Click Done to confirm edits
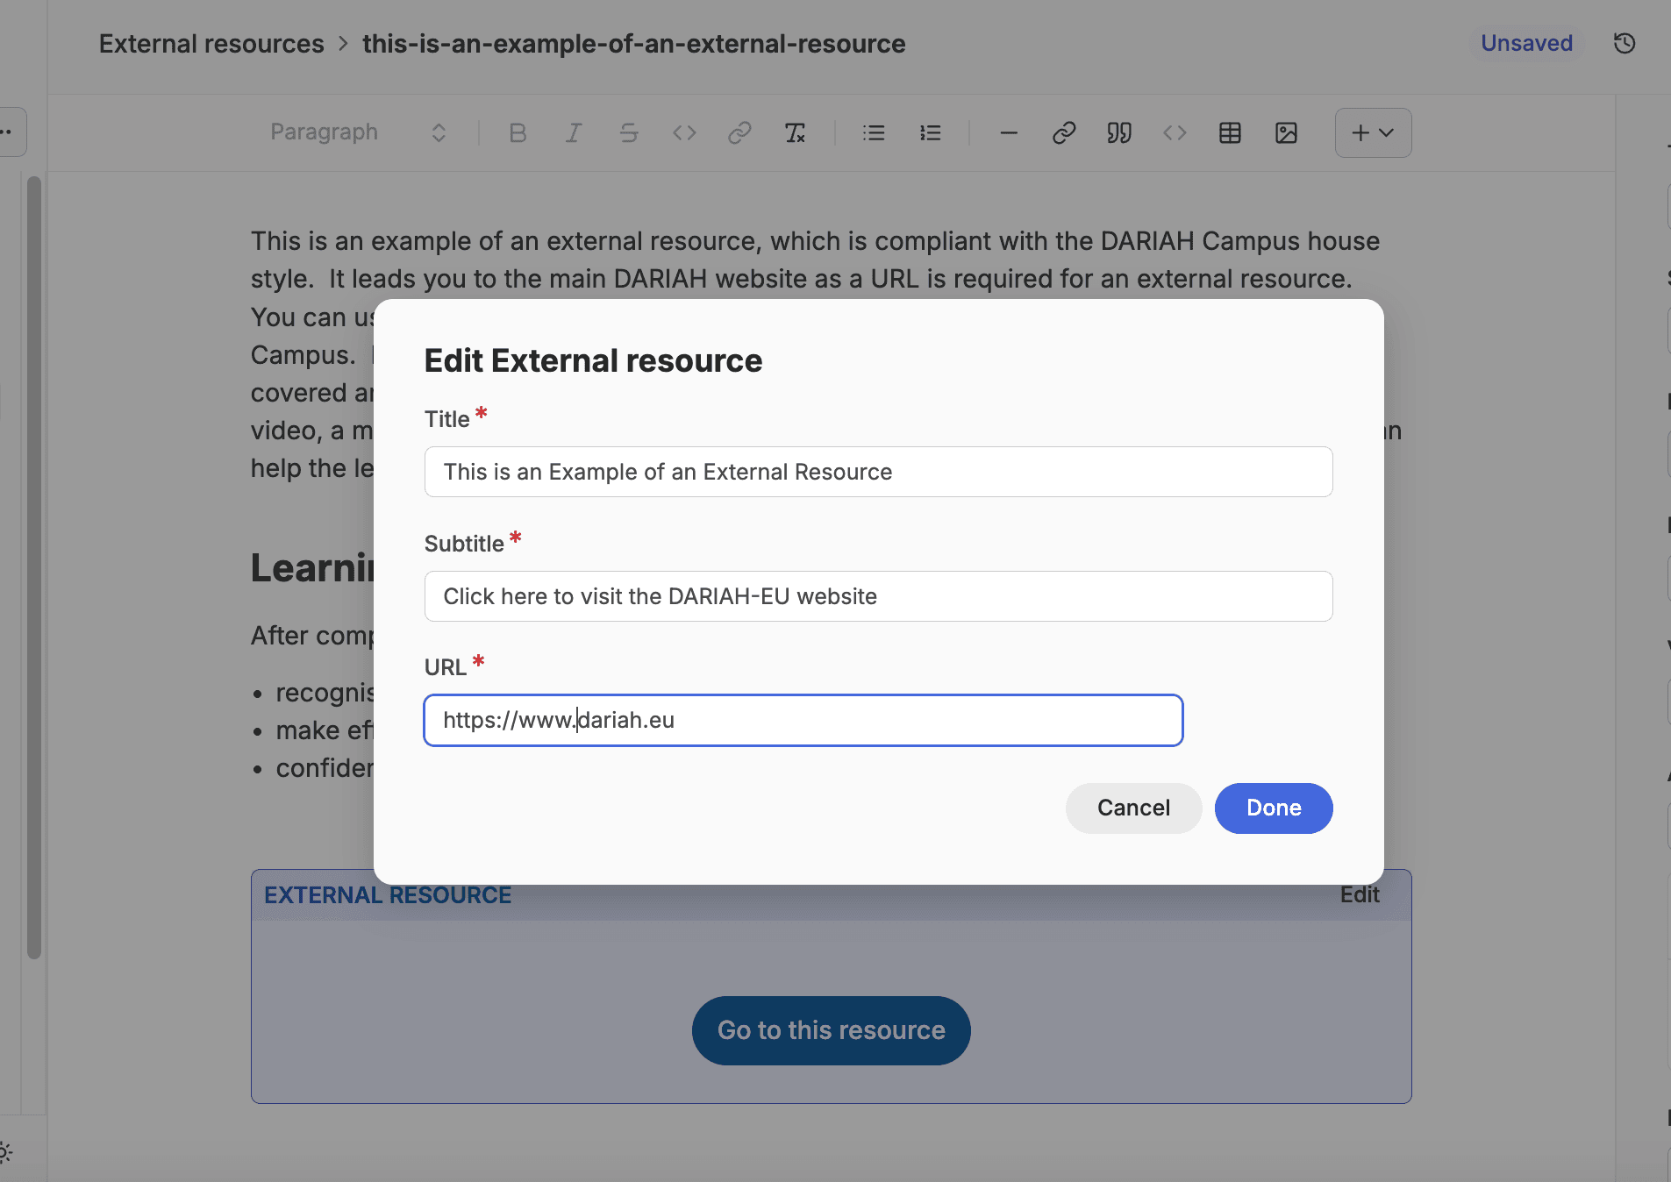 click(1274, 808)
